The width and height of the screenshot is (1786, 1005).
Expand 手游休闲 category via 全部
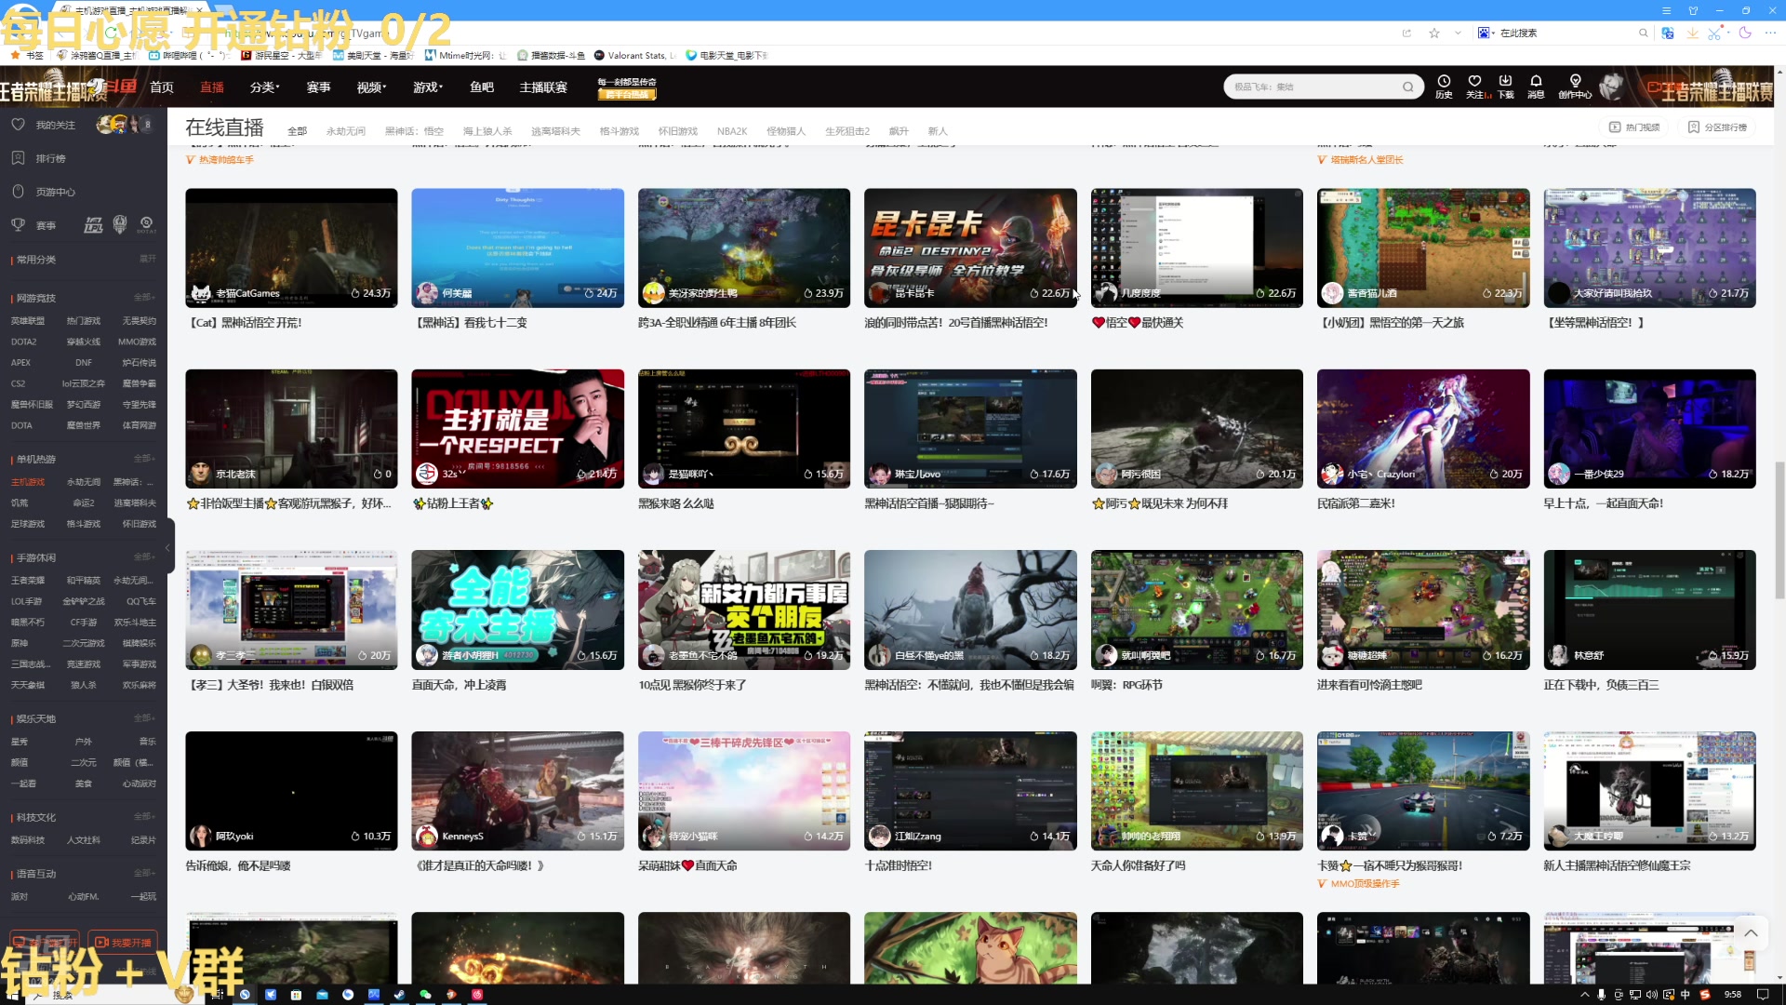coord(144,556)
